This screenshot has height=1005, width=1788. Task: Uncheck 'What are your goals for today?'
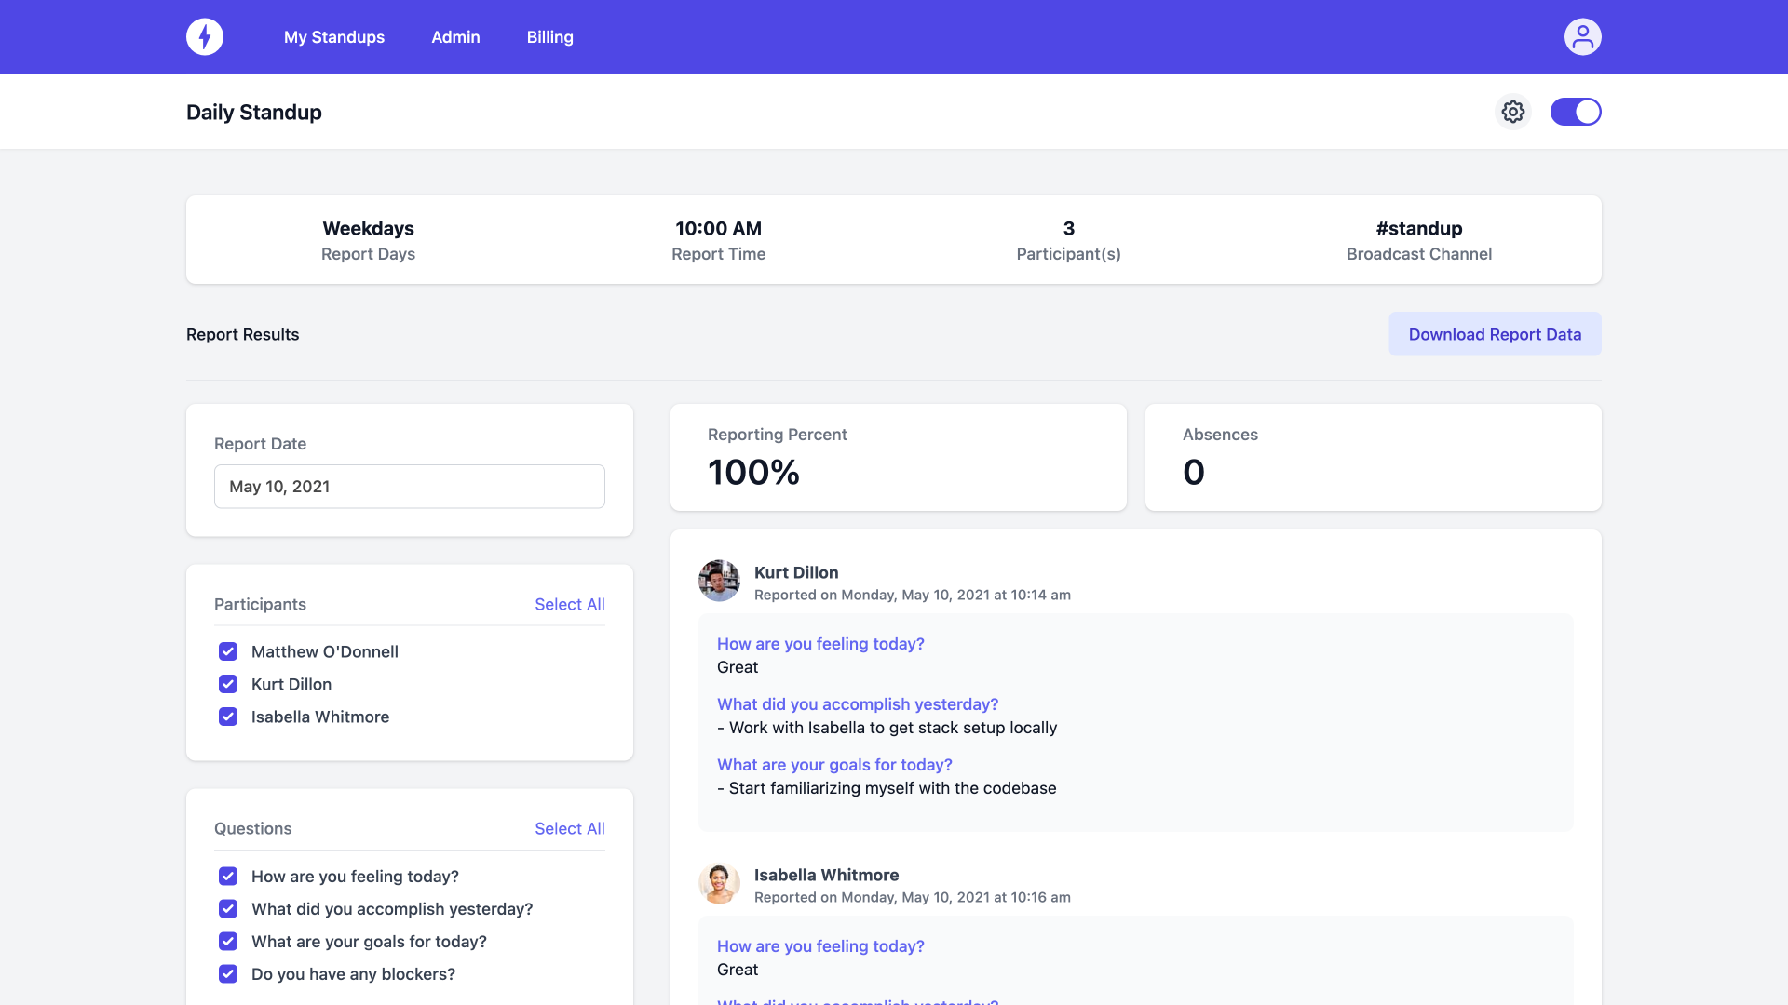pyautogui.click(x=228, y=941)
